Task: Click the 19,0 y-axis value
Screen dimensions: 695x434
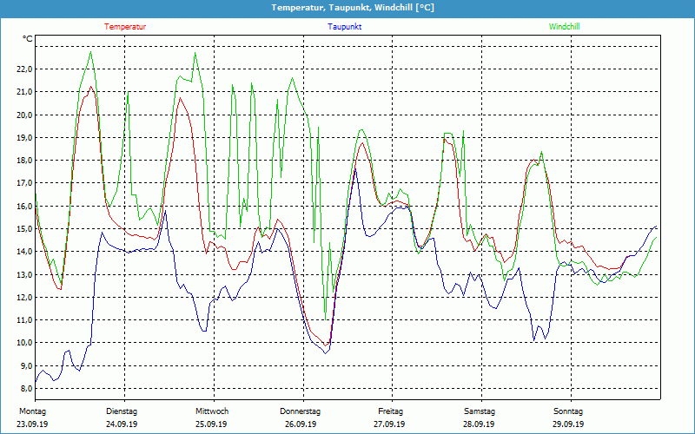Action: (x=24, y=138)
